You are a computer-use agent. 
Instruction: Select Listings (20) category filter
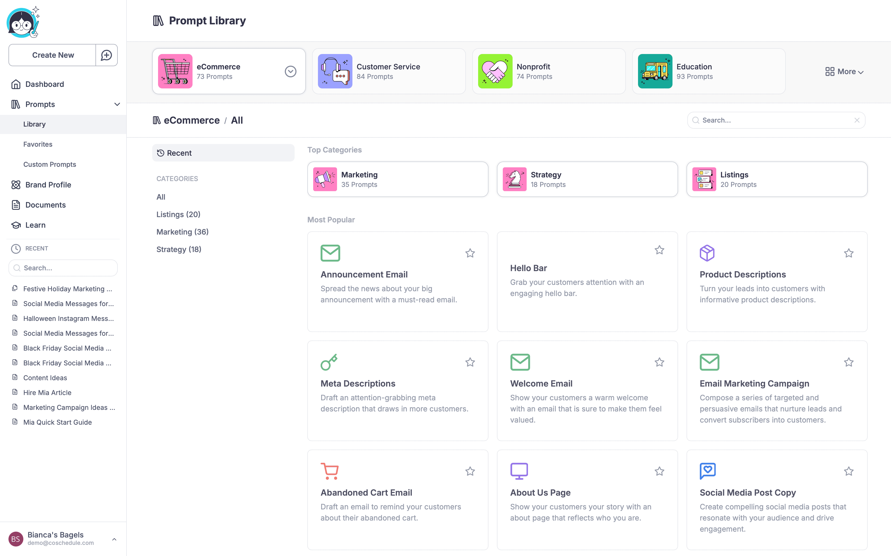(178, 214)
